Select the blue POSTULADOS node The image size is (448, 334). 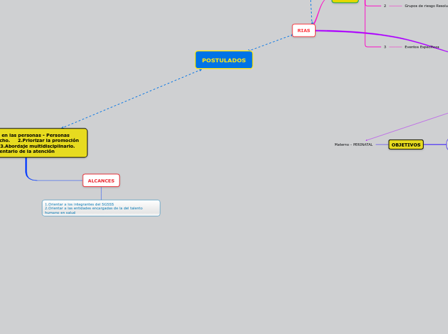pyautogui.click(x=224, y=60)
